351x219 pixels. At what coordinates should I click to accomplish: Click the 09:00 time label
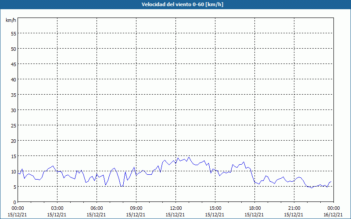(136, 208)
